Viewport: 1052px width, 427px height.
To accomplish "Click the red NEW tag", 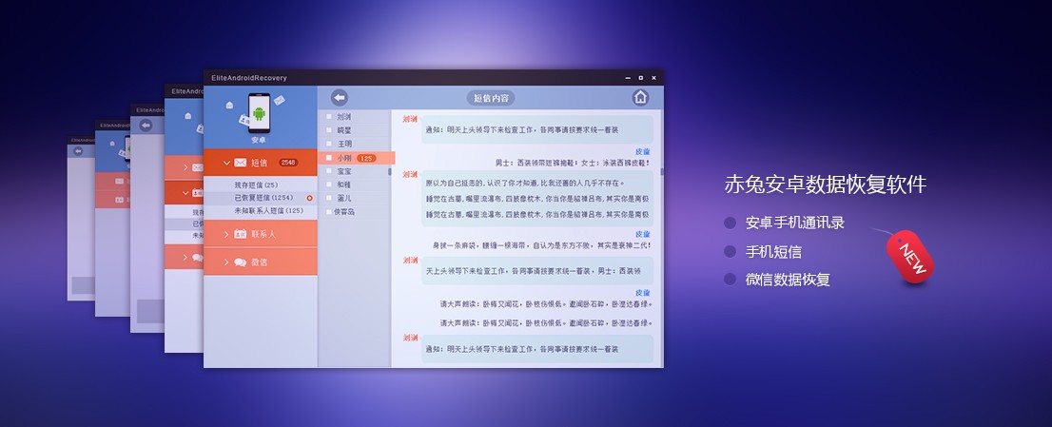I will pos(909,256).
